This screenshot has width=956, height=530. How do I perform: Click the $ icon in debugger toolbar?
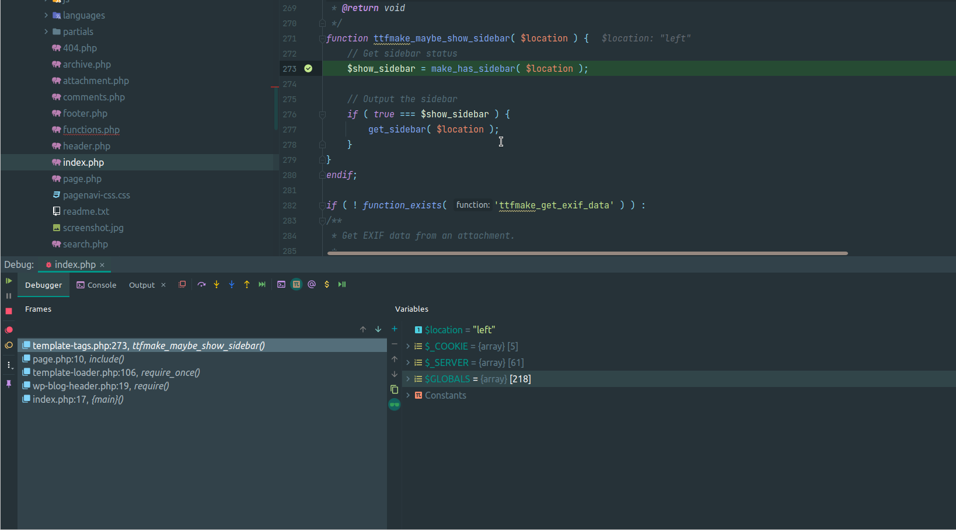click(x=327, y=284)
